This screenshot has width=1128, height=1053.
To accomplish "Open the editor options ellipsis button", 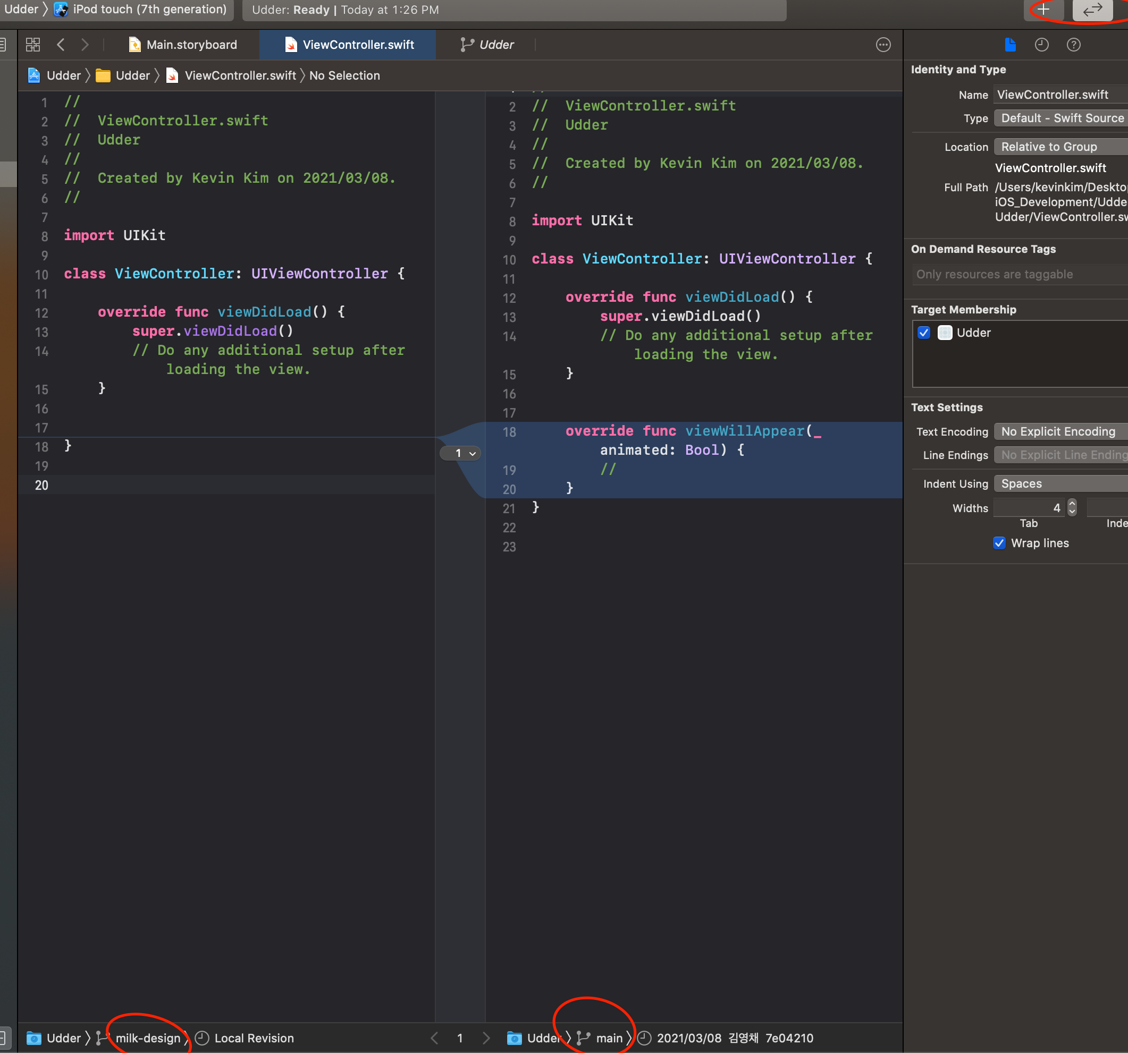I will (883, 45).
